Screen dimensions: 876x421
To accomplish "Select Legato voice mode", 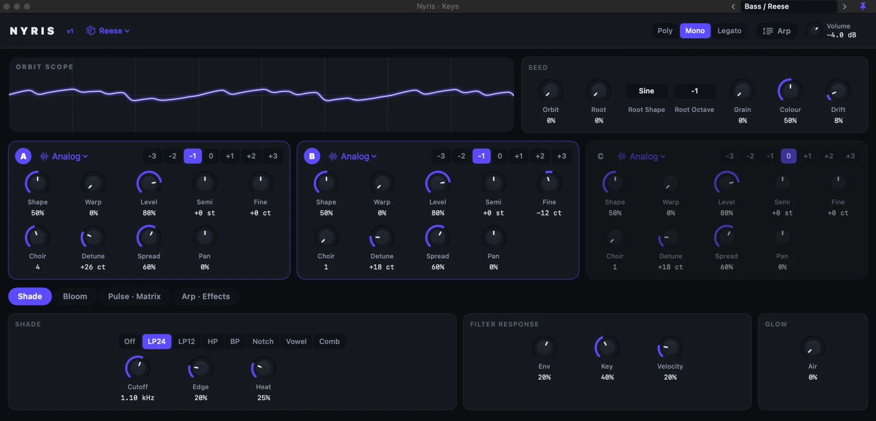I will (x=729, y=31).
